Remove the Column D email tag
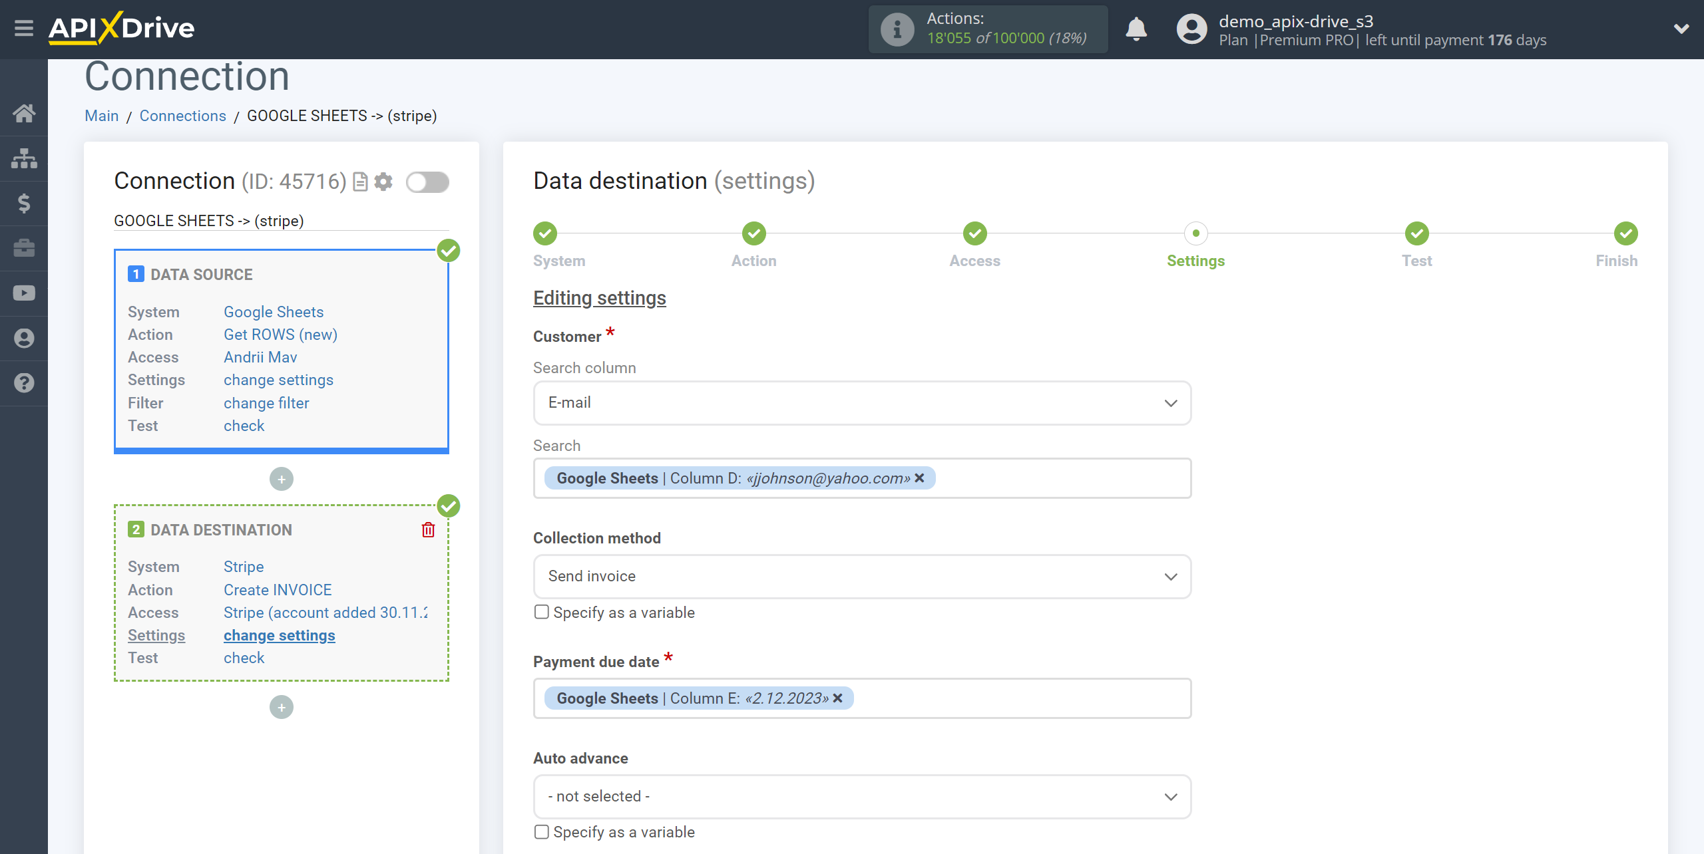Image resolution: width=1704 pixels, height=854 pixels. click(x=919, y=478)
